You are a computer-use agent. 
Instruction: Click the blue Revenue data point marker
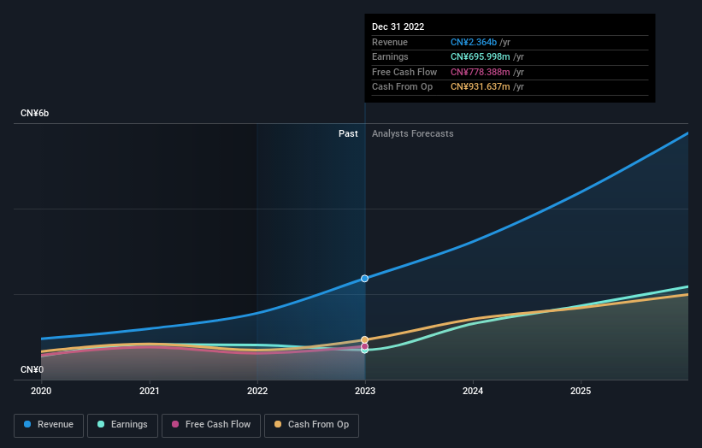pyautogui.click(x=365, y=279)
